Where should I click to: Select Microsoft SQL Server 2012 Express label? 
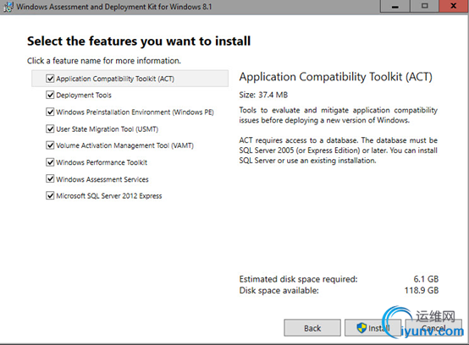(109, 196)
